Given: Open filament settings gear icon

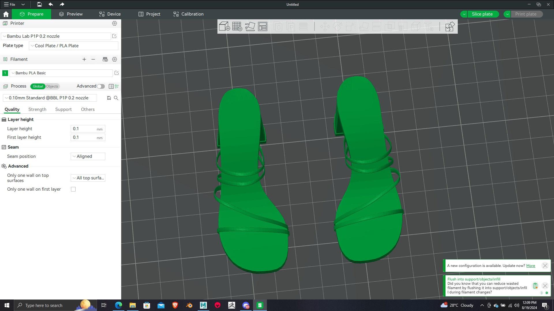Looking at the screenshot, I should (115, 59).
